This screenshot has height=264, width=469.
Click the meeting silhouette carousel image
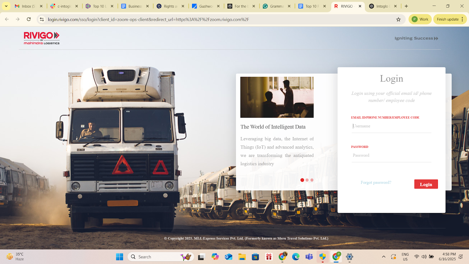coord(277,97)
